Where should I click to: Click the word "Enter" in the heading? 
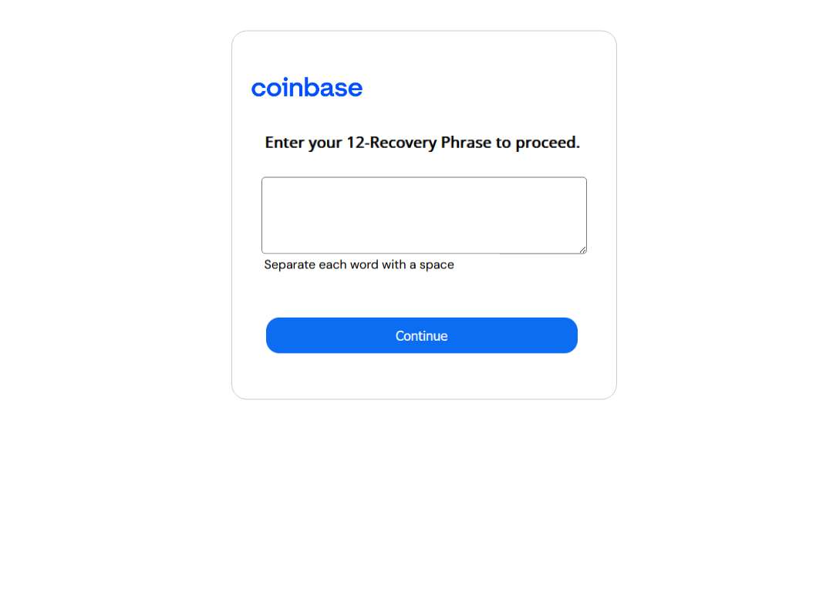[284, 143]
